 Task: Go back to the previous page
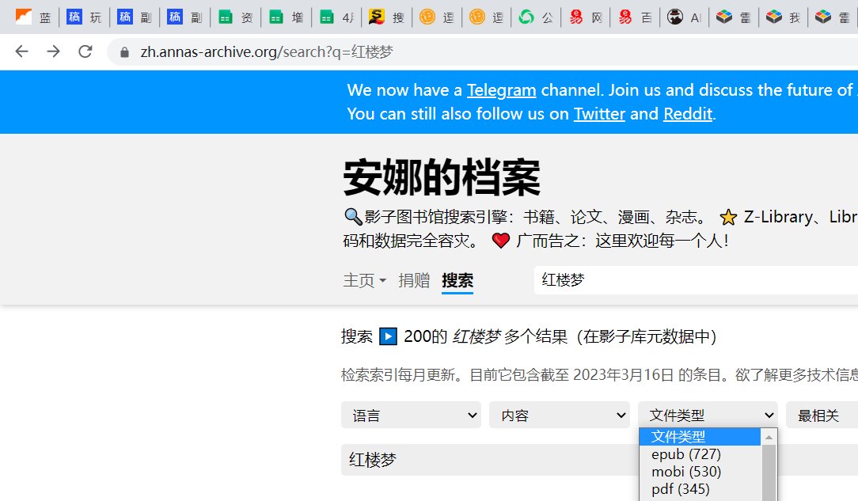pyautogui.click(x=21, y=52)
